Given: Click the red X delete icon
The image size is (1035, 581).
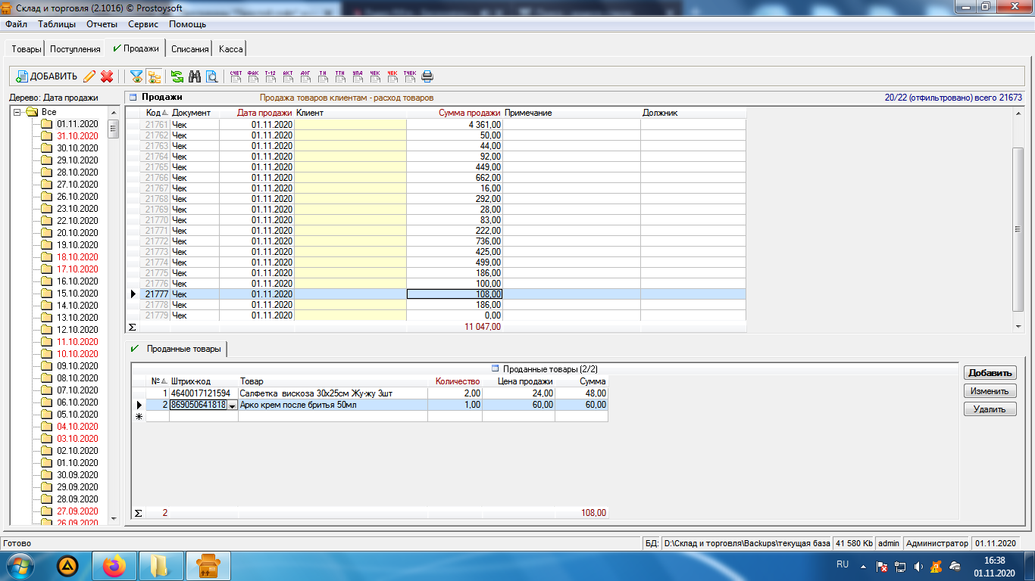Looking at the screenshot, I should [x=107, y=76].
